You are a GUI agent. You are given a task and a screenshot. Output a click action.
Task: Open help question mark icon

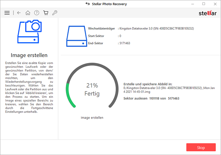36,13
